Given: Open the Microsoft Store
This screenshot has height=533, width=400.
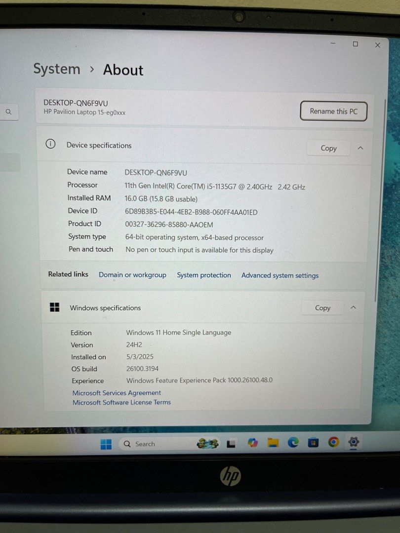Looking at the screenshot, I should 313,443.
